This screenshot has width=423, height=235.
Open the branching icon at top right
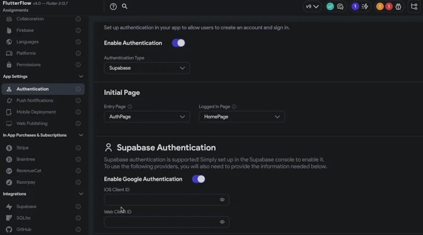[x=414, y=6]
